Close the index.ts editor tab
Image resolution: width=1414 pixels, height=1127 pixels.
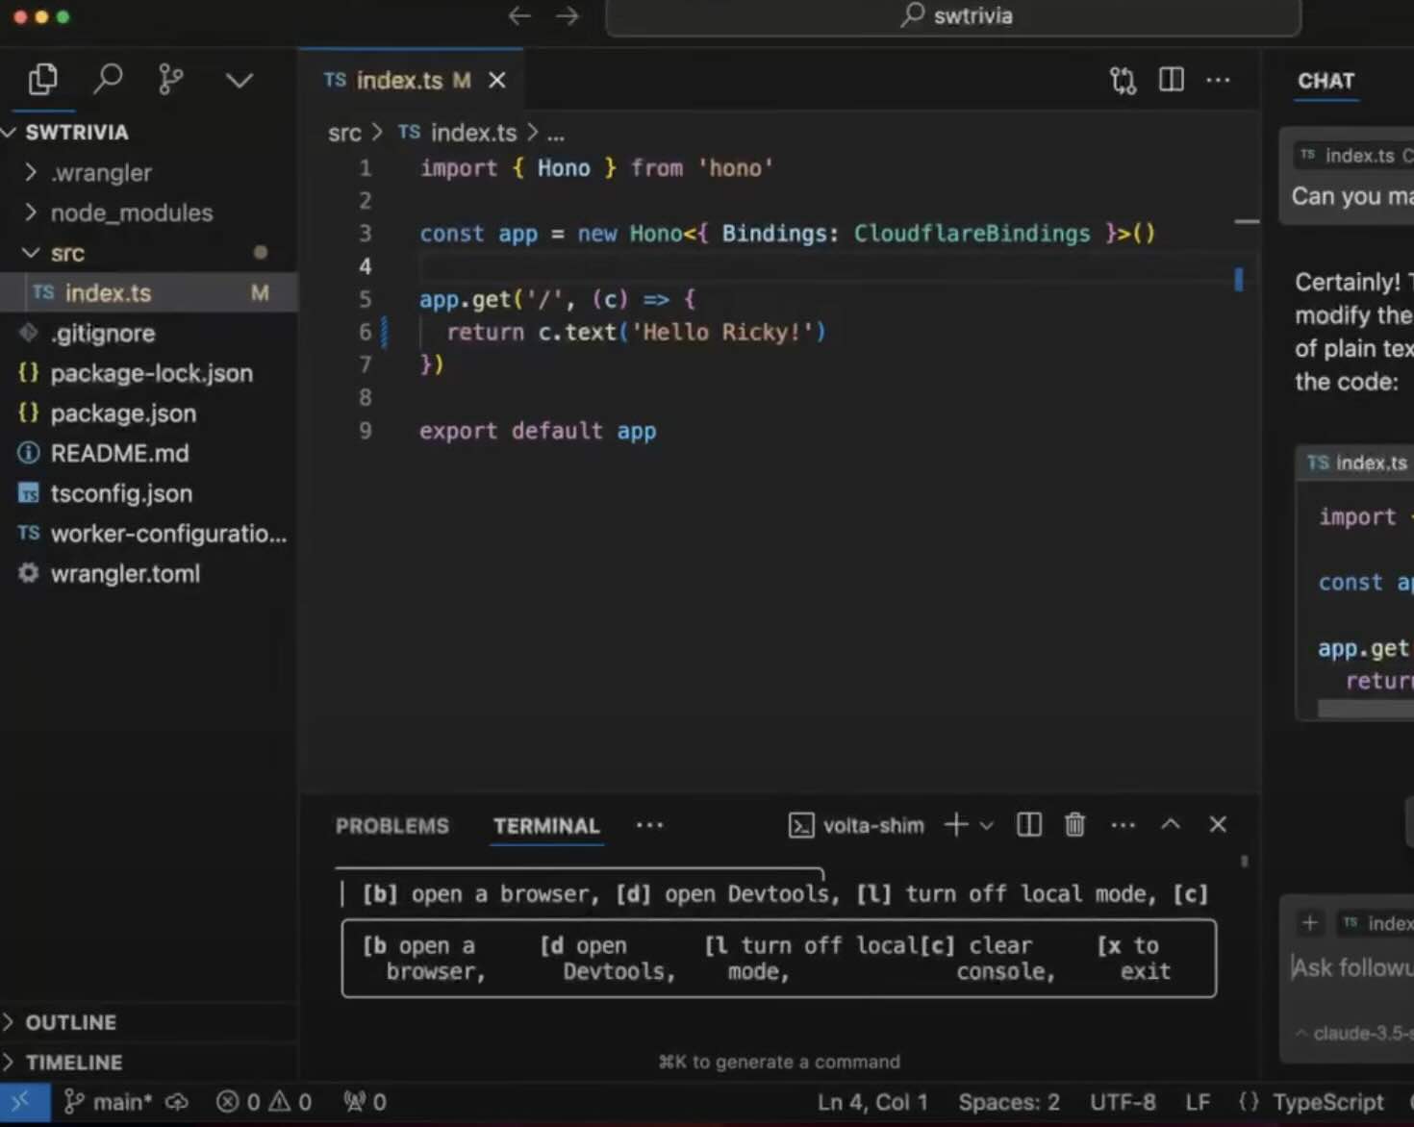click(x=497, y=81)
